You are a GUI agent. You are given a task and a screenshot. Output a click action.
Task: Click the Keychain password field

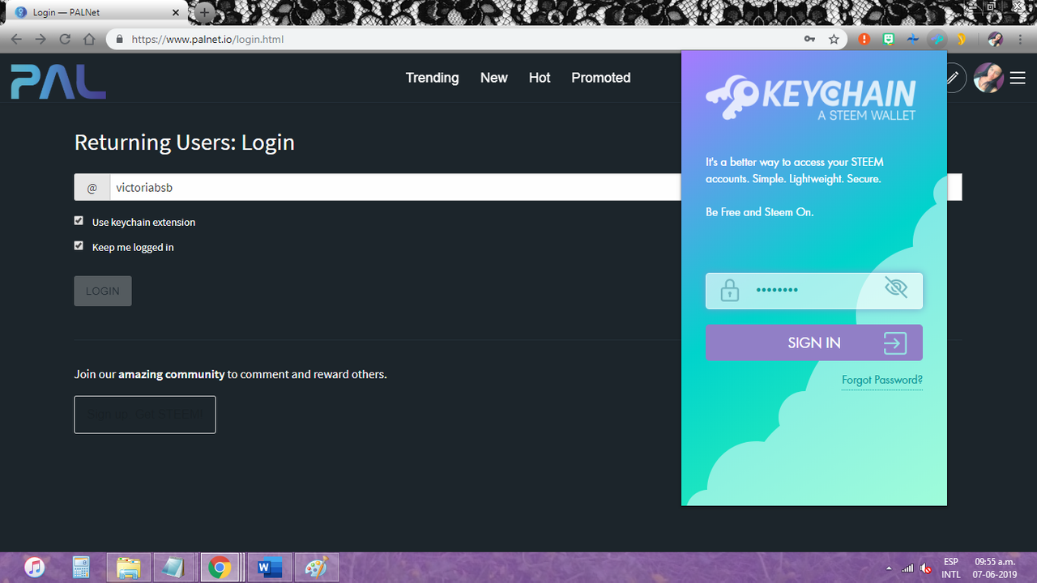pos(814,291)
